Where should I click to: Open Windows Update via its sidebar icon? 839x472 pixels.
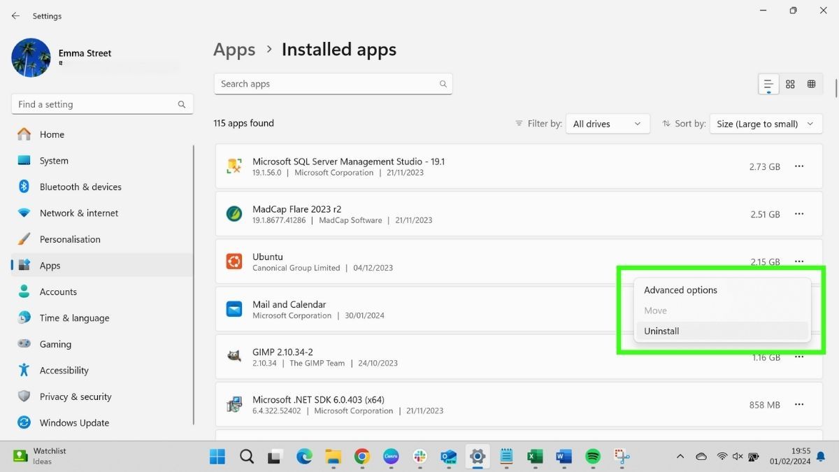[22, 422]
